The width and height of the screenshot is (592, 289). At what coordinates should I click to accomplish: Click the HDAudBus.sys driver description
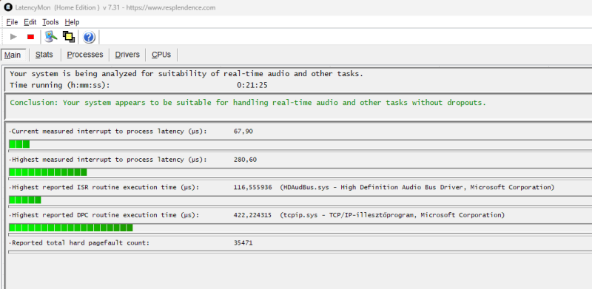(417, 187)
